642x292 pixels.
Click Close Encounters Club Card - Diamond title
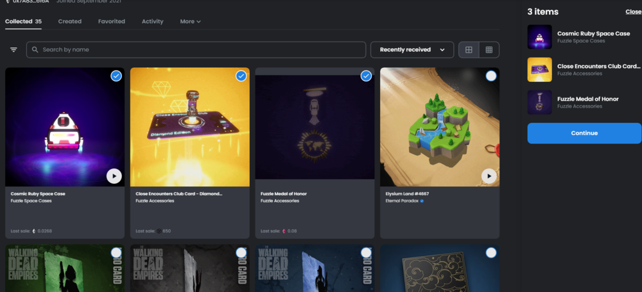179,194
